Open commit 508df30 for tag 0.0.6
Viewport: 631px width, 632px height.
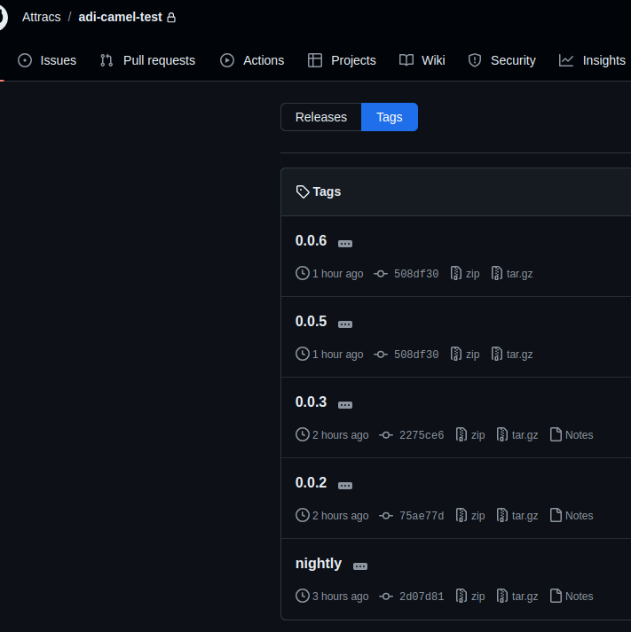tap(406, 274)
